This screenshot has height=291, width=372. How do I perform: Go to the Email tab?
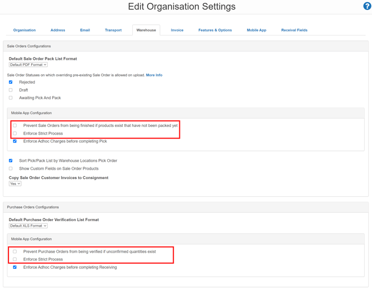pyautogui.click(x=85, y=30)
